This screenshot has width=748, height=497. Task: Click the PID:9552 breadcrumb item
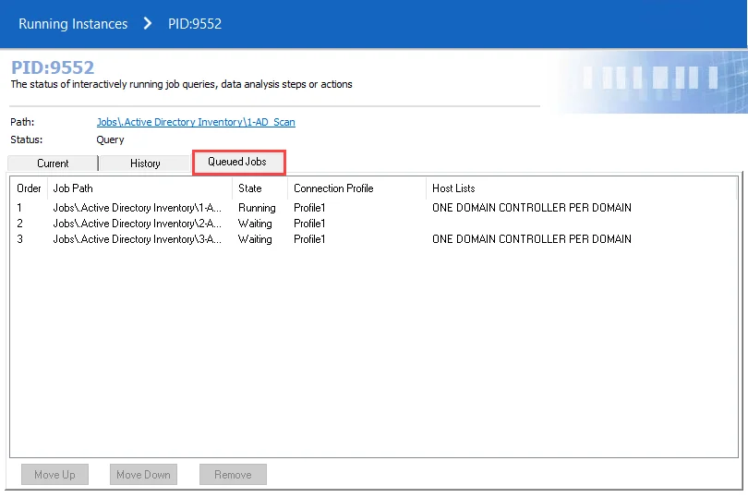pos(195,24)
